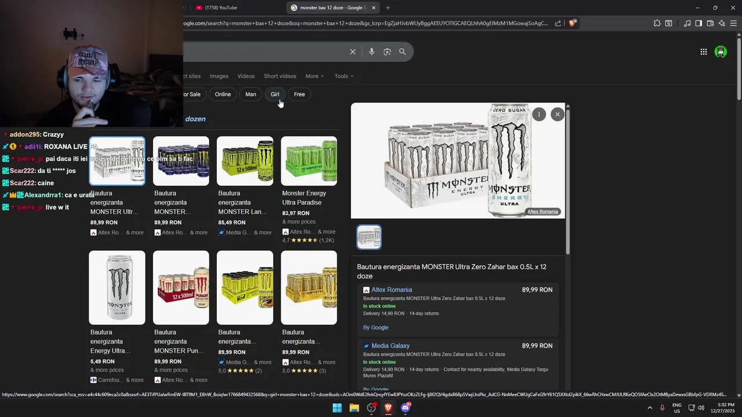The image size is (742, 417).
Task: Click the By Google link under Altex
Action: (376, 327)
